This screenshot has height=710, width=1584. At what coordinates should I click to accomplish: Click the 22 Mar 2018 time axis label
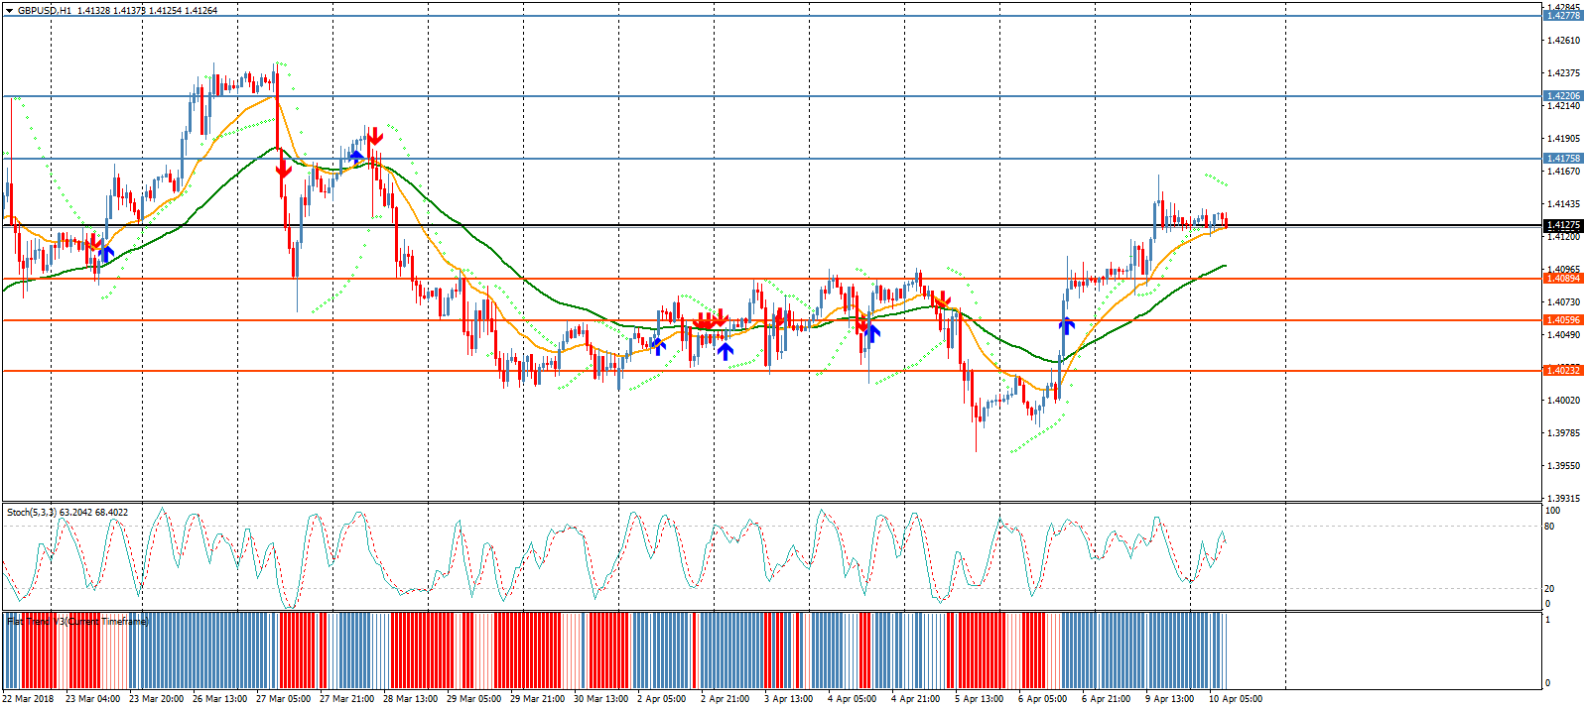pos(28,699)
